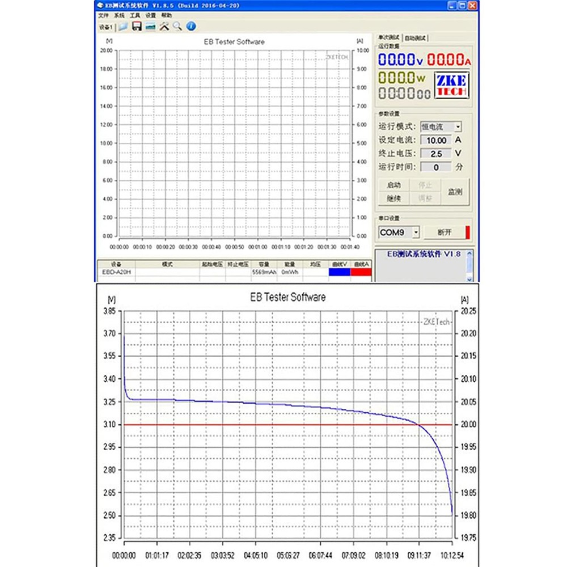Click the log box scroll down arrow
The image size is (567, 567).
pyautogui.click(x=469, y=279)
